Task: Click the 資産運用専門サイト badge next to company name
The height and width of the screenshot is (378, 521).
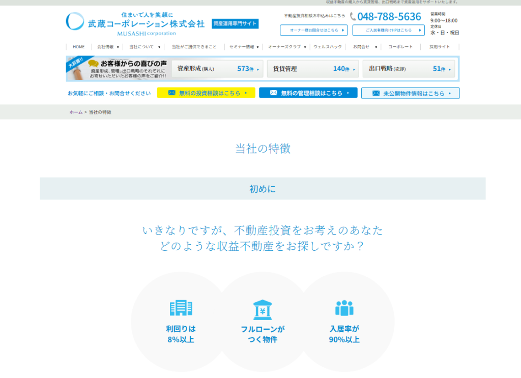Action: [236, 24]
